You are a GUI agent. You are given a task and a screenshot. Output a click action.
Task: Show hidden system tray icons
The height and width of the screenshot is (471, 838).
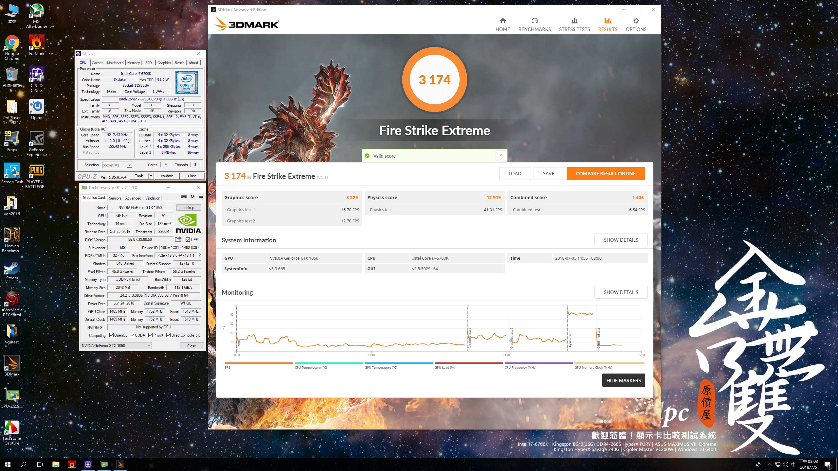point(770,464)
